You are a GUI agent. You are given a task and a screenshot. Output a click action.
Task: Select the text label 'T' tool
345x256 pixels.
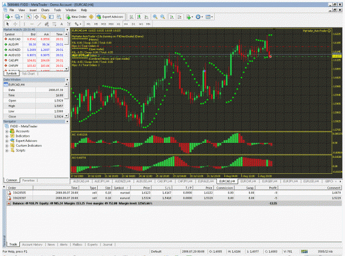69,24
